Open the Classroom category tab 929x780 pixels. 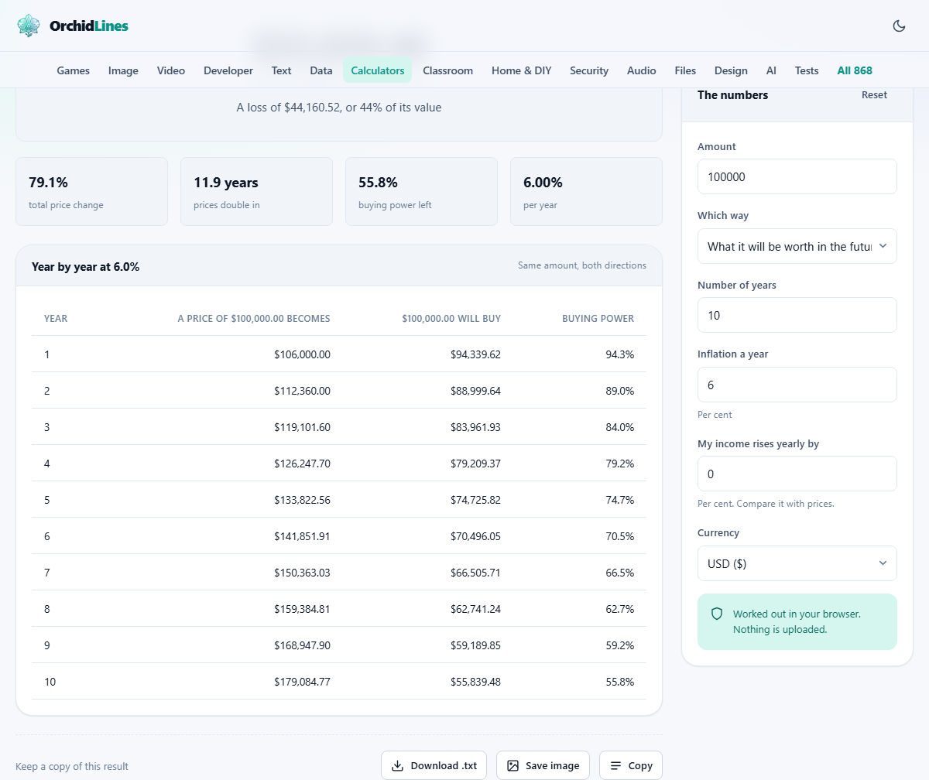447,70
